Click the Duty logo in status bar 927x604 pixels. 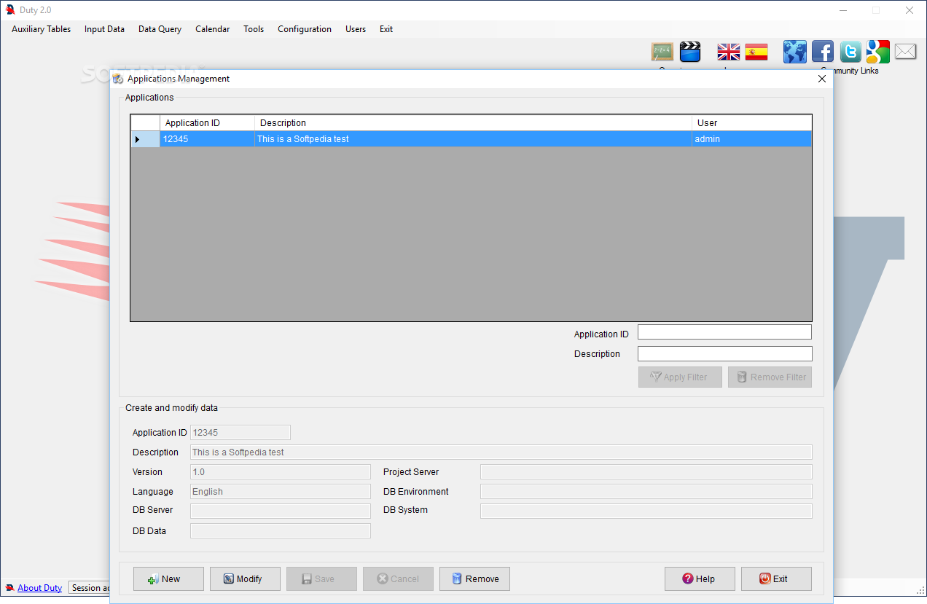pos(9,587)
